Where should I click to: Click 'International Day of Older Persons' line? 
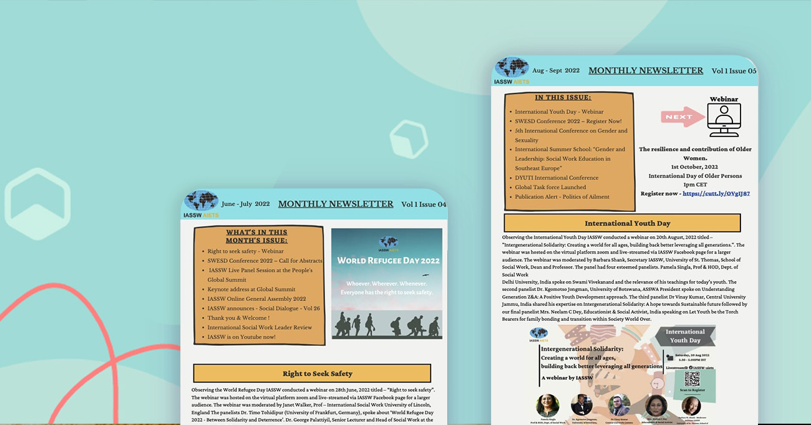[x=695, y=176]
